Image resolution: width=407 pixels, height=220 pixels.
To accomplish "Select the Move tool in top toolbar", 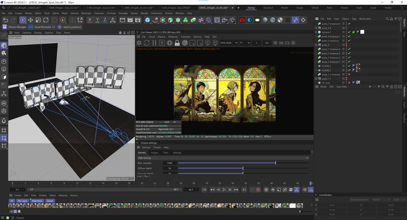I will [x=31, y=20].
